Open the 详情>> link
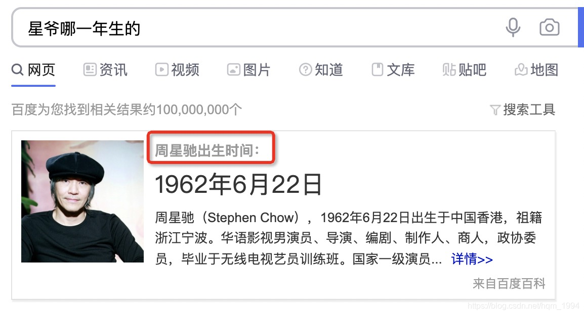Viewport: 584px width, 315px height. click(x=472, y=259)
